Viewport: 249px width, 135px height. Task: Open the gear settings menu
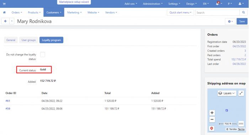(x=230, y=21)
